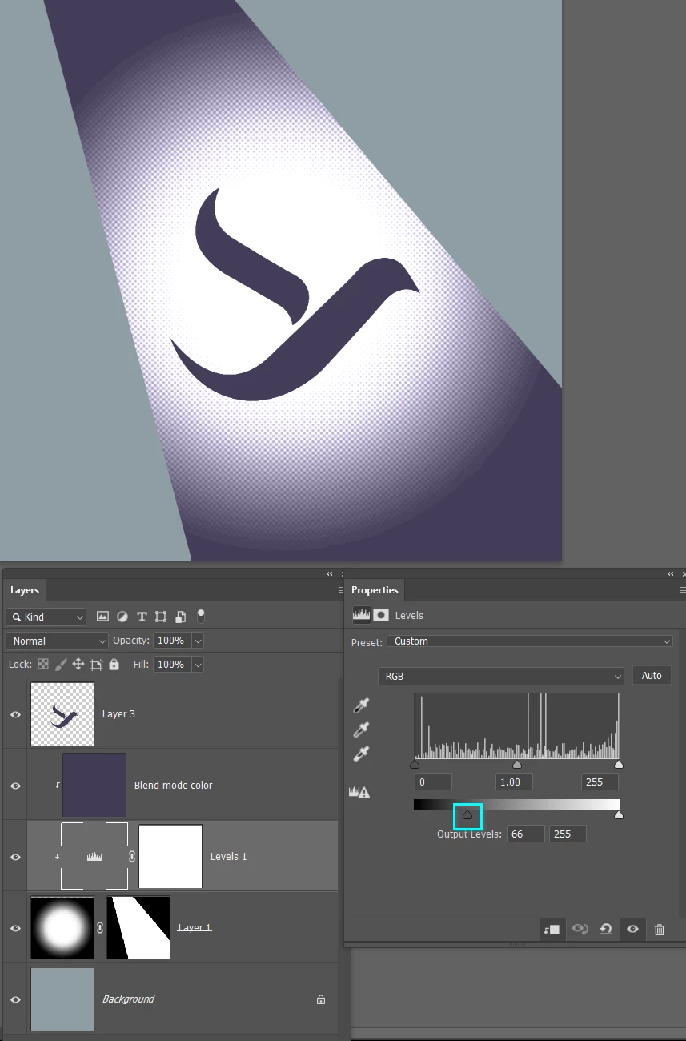
Task: Open the Layers panel menu
Action: click(340, 590)
